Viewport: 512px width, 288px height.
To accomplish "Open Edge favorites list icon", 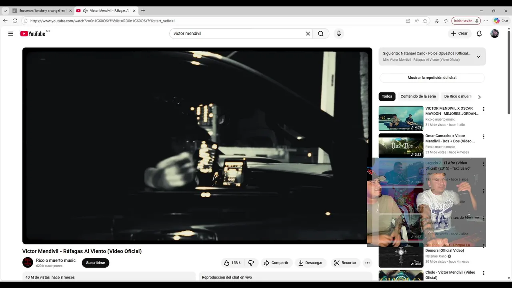I will tap(446, 21).
